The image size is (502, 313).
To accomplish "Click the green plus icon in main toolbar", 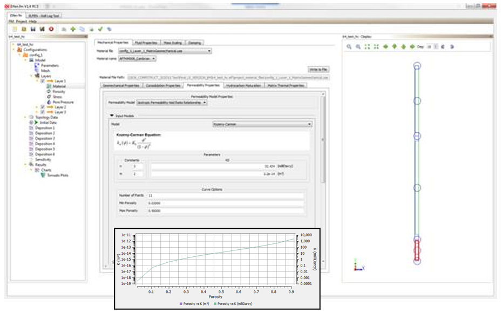I will tap(73, 29).
